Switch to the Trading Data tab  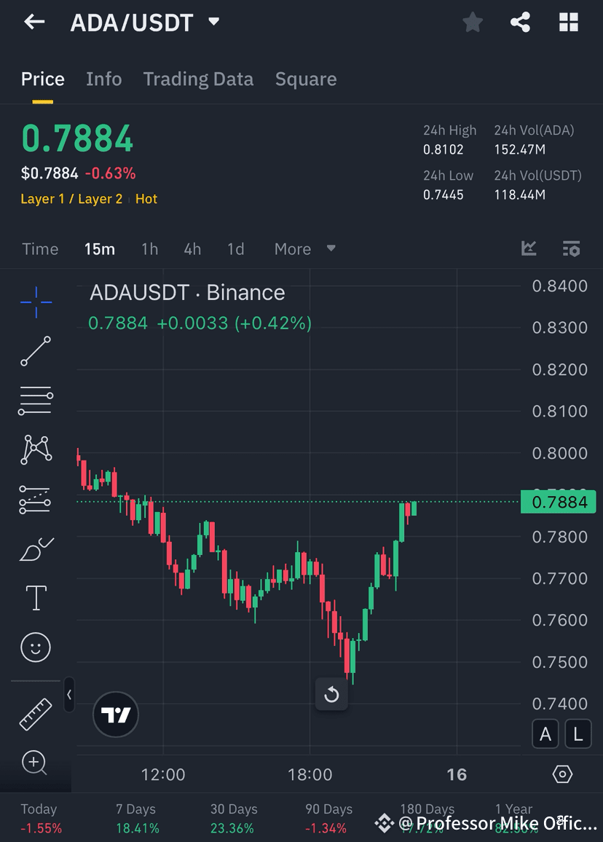pyautogui.click(x=198, y=79)
